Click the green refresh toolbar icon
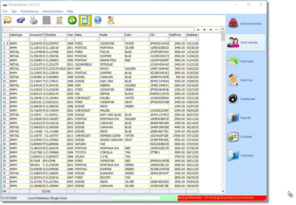This screenshot has width=296, height=205. pos(72,20)
